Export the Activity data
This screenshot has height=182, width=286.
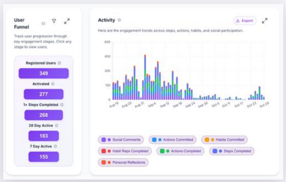244,21
